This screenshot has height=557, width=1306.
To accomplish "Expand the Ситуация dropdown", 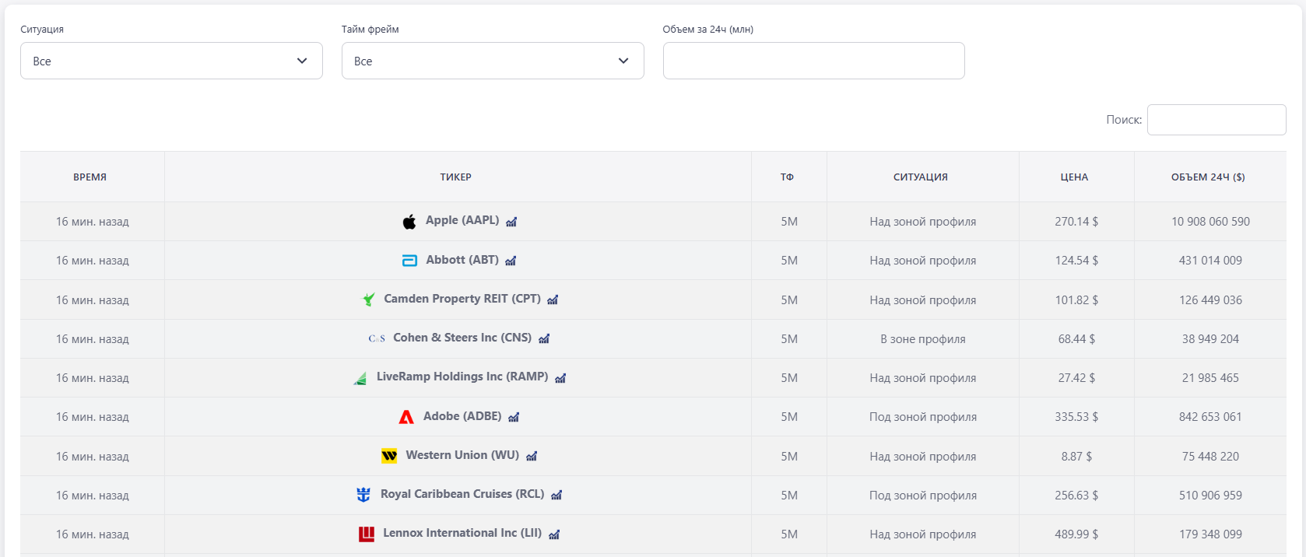I will (171, 61).
